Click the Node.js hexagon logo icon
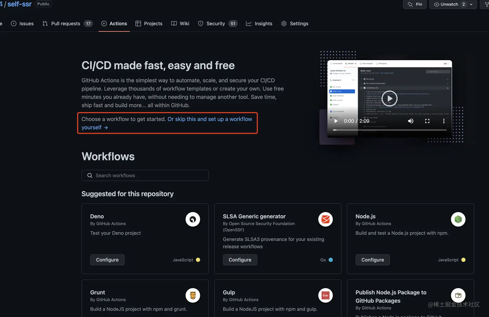This screenshot has width=489, height=317. 458,219
